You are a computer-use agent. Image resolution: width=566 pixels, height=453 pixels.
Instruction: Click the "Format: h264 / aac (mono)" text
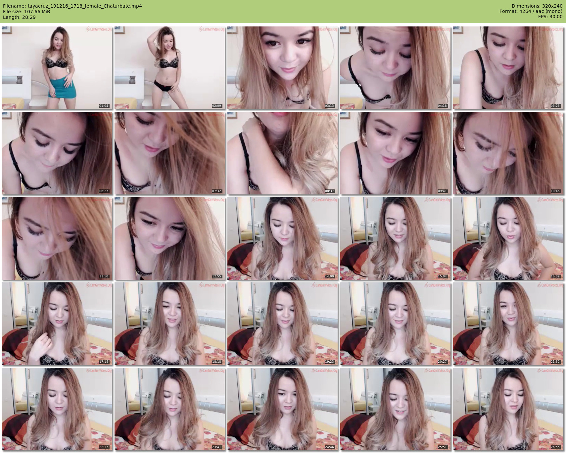531,12
